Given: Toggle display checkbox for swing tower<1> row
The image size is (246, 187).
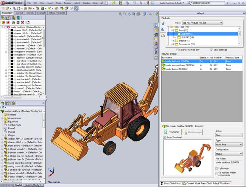Looking at the screenshot, I should pos(9,55).
